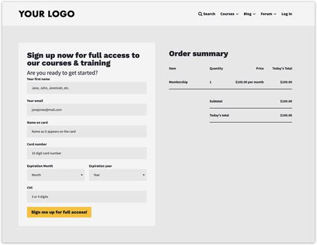Image resolution: width=317 pixels, height=245 pixels.
Task: Select the Blog menu item
Action: [x=247, y=14]
